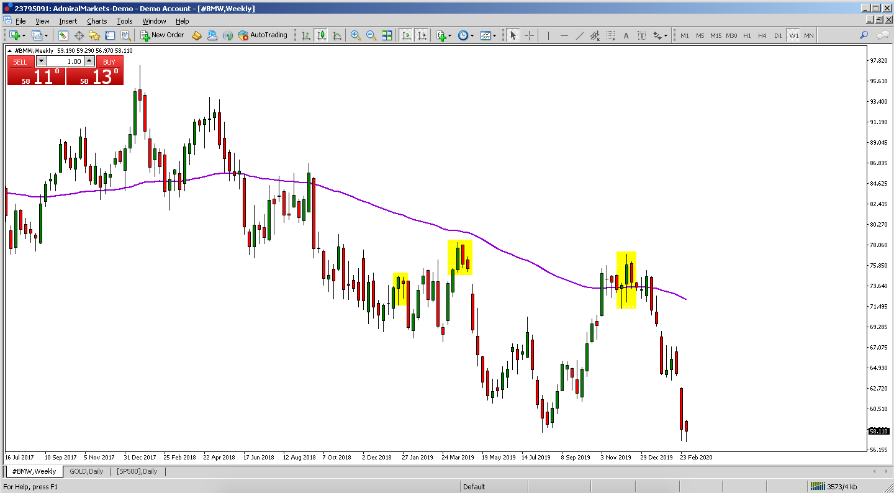
Task: Open the Fibonacci Retracement tool
Action: point(612,35)
